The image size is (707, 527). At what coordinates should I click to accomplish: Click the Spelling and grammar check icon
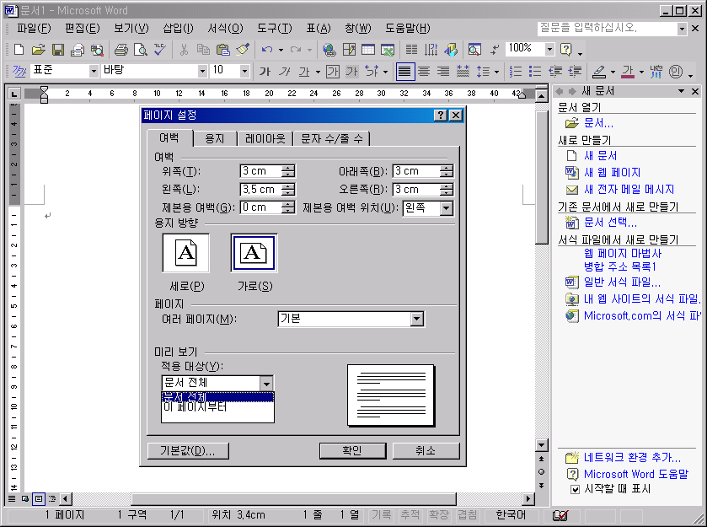159,50
